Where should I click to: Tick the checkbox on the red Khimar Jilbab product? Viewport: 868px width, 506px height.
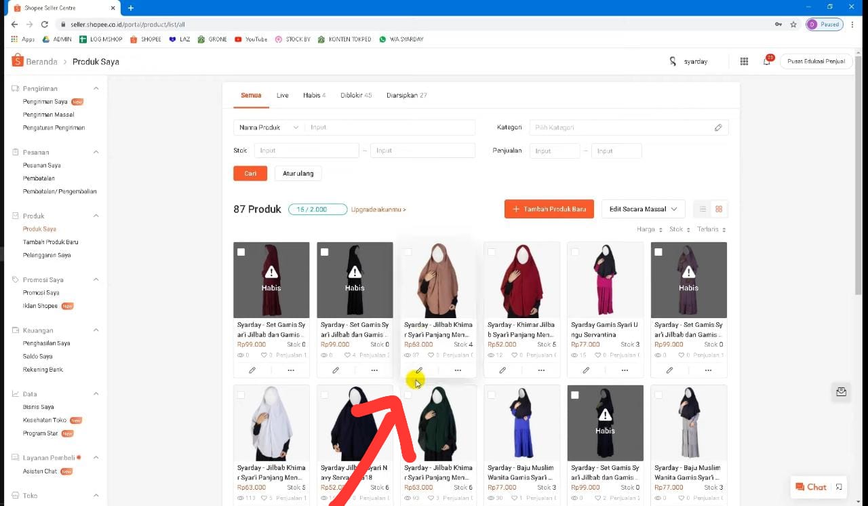click(x=491, y=252)
